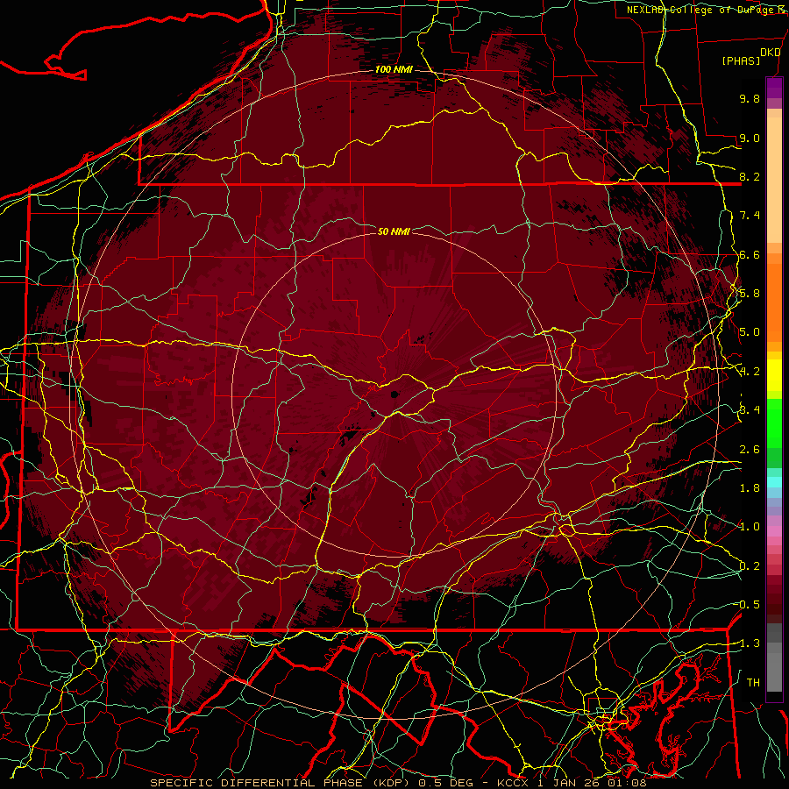789x789 pixels.
Task: Pick the bright green swatch on the color bar
Action: tap(774, 423)
